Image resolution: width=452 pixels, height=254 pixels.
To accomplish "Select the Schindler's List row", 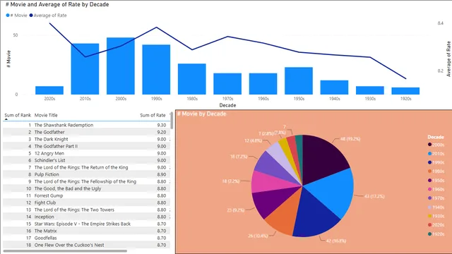I will click(x=86, y=160).
